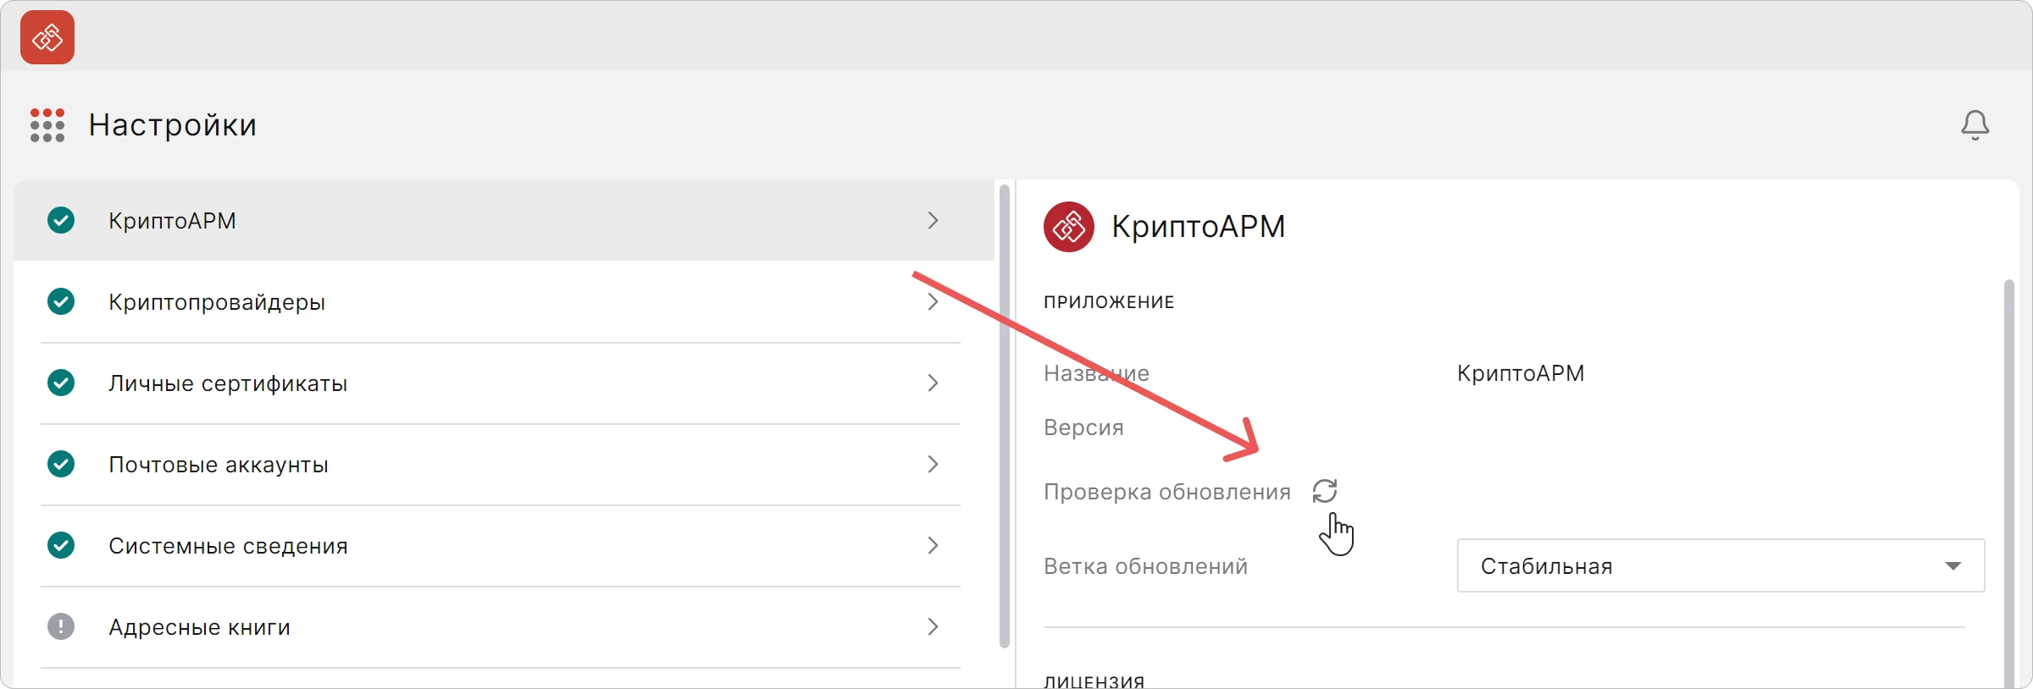Click green check status icon for Криптопровайдеры

(61, 301)
